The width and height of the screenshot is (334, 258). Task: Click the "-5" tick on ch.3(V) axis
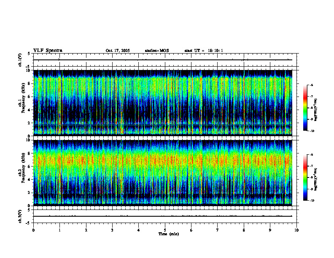(28, 223)
